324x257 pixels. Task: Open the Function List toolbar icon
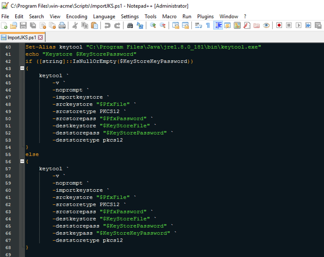(x=247, y=25)
